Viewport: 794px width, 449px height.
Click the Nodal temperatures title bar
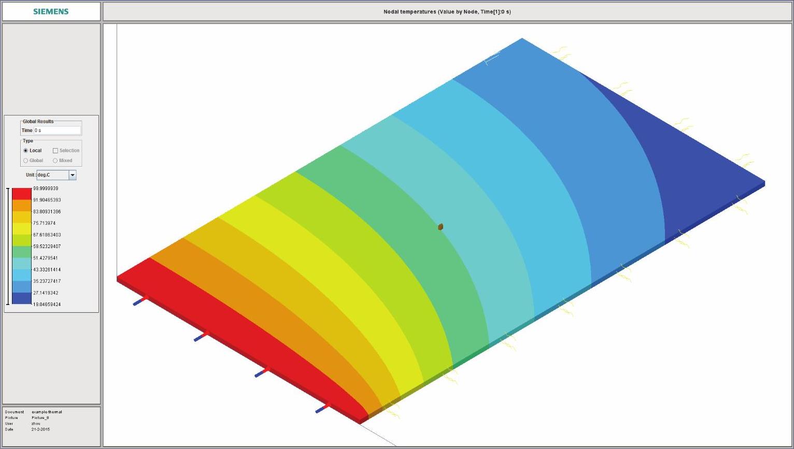point(447,11)
